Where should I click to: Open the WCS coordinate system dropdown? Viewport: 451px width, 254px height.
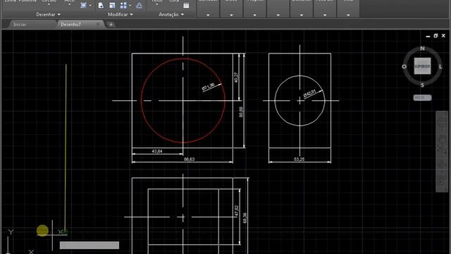[422, 97]
